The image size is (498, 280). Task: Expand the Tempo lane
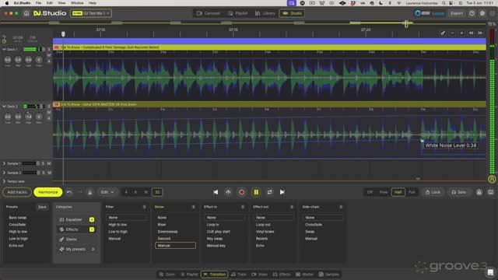point(4,181)
